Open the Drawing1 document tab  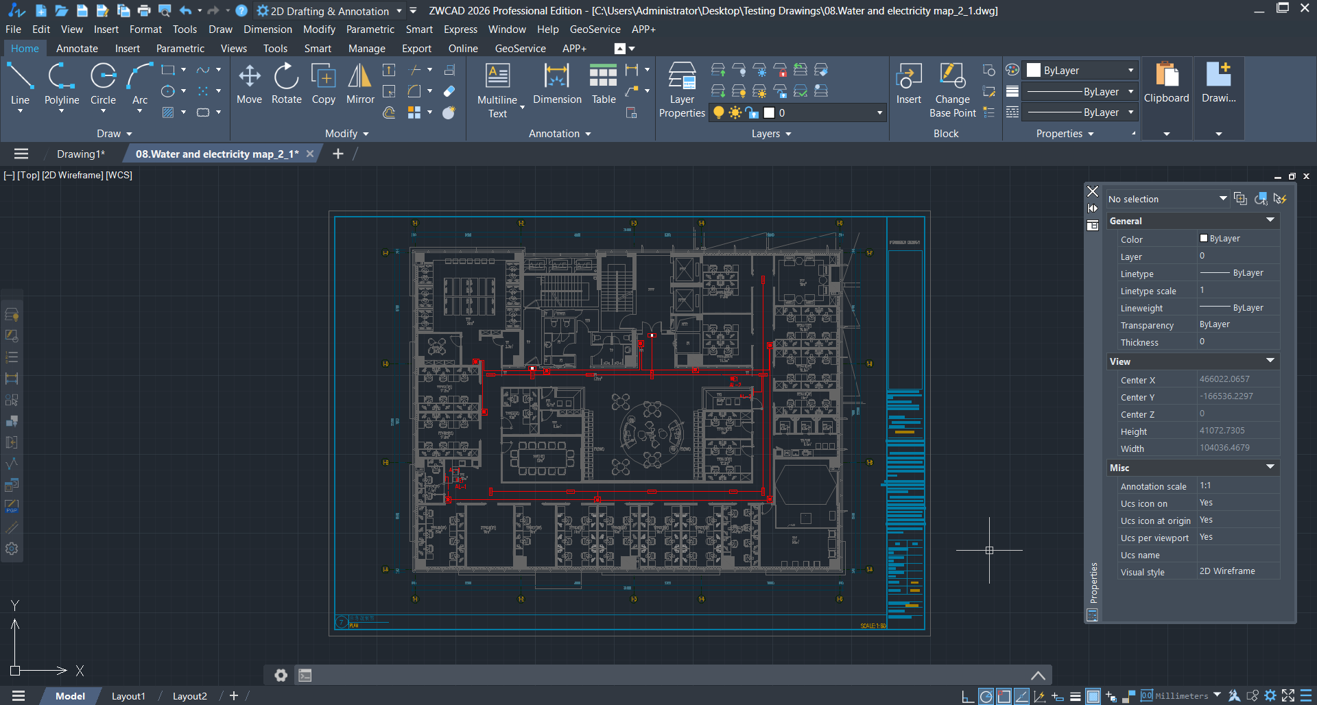(x=81, y=154)
